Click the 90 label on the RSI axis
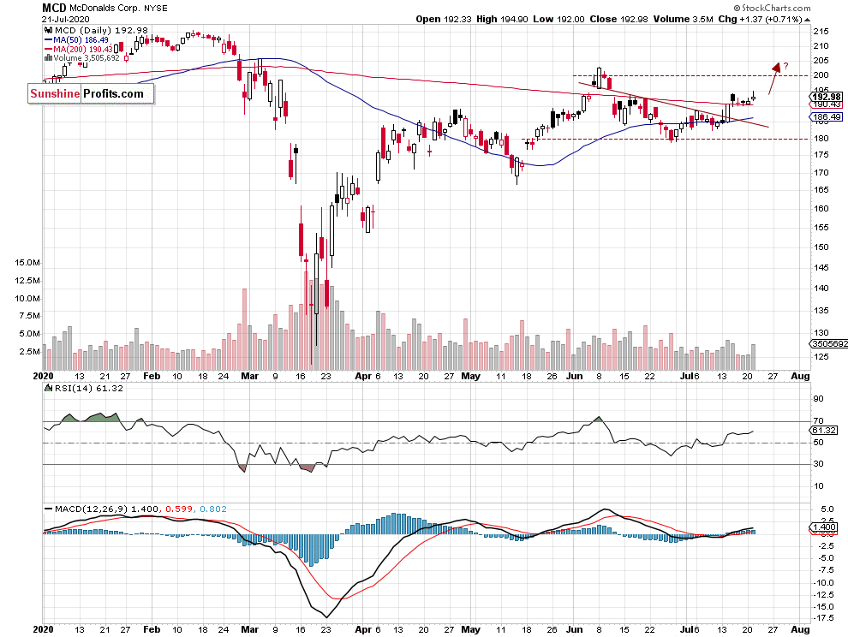Image resolution: width=848 pixels, height=637 pixels. click(818, 399)
